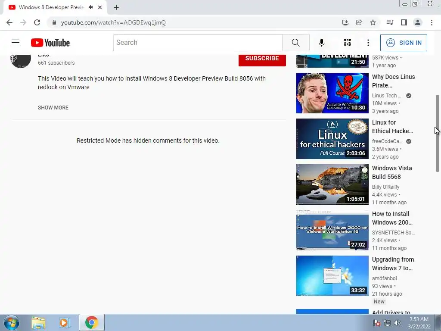
Task: Open the Why Does Linus Pirate thumbnail
Action: click(x=332, y=93)
